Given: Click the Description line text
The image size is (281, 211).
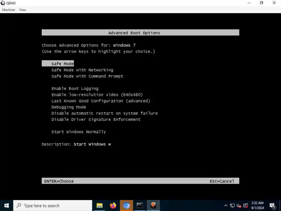Looking at the screenshot, I should coord(76,144).
